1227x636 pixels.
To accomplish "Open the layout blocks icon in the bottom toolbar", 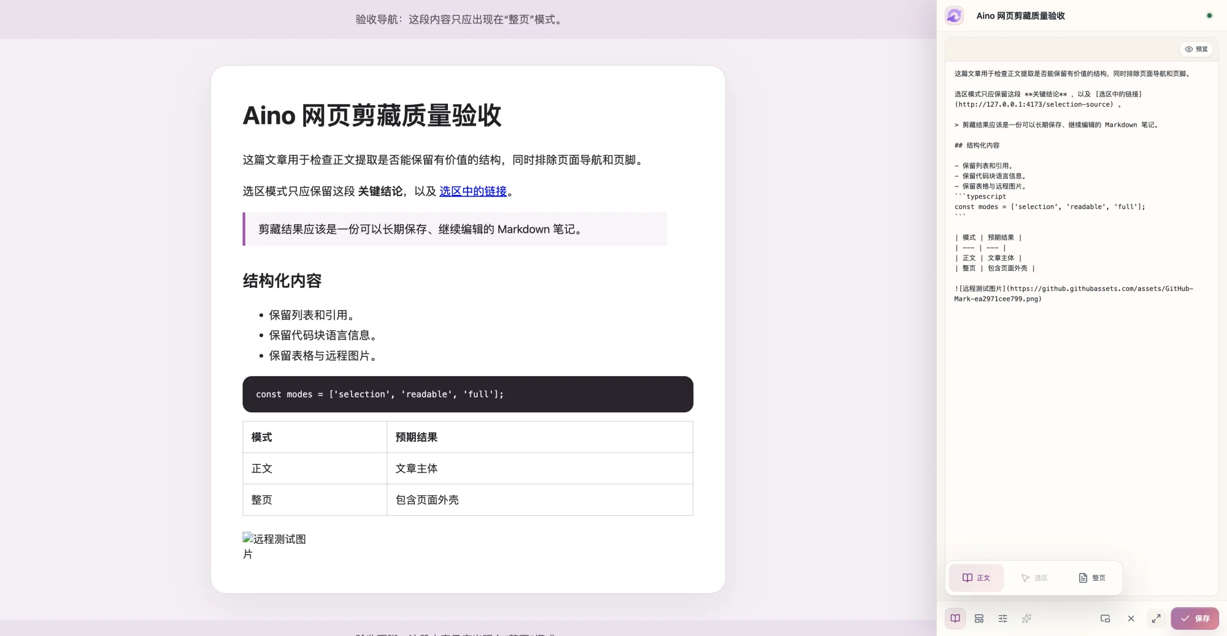I will [x=979, y=619].
